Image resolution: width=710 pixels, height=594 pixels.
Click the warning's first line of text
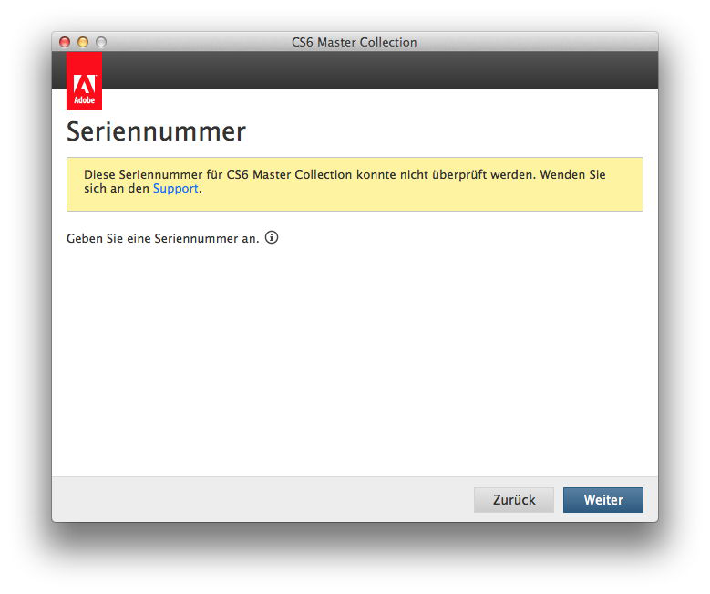345,174
